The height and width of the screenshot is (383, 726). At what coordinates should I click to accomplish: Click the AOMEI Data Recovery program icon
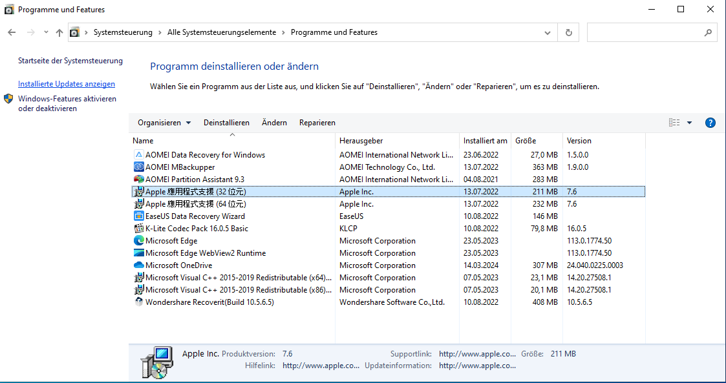[138, 155]
